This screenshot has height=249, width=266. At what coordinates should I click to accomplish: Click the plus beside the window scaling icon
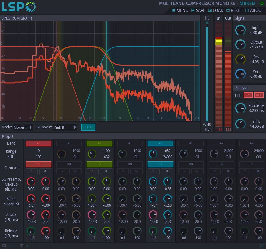10,246
